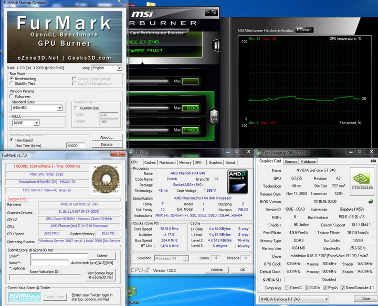Click the Validate button in CPU-Z
This screenshot has width=378, height=306.
216,270
